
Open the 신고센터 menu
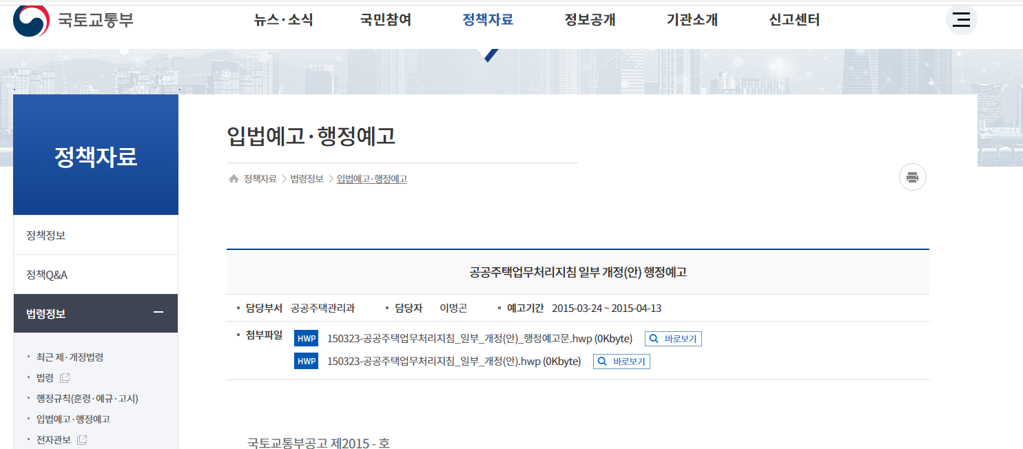pyautogui.click(x=794, y=20)
